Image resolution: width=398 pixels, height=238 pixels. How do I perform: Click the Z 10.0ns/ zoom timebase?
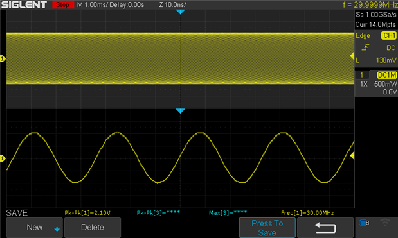[x=172, y=4]
